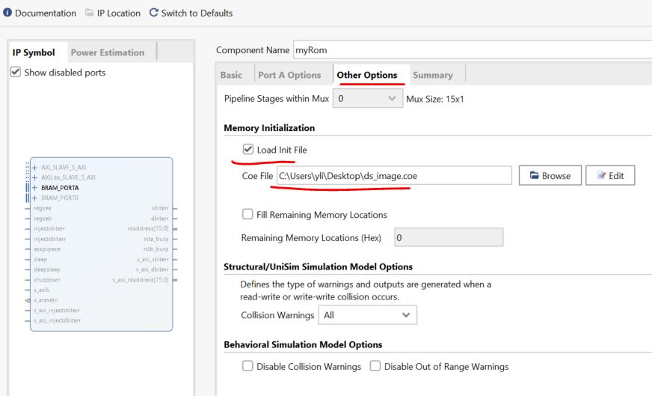Open the Summary tab

tap(432, 75)
